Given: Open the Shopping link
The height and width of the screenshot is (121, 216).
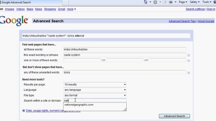Looking at the screenshot, I should (50, 9).
